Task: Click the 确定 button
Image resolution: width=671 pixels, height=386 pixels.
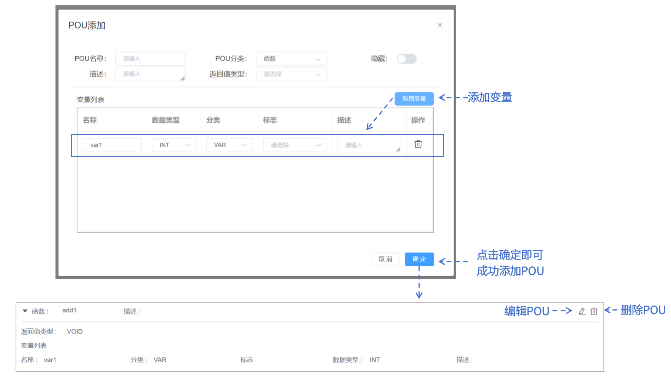Action: (419, 259)
